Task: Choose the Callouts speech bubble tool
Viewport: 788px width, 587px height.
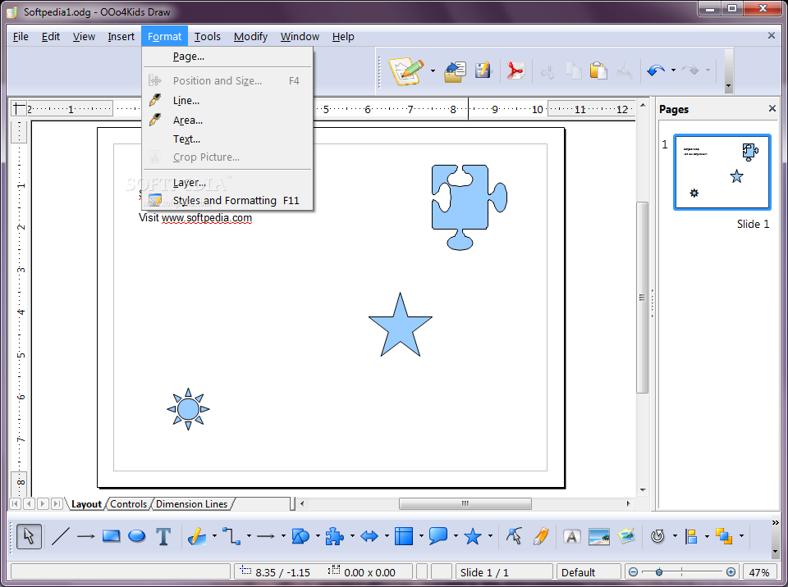Action: tap(438, 536)
